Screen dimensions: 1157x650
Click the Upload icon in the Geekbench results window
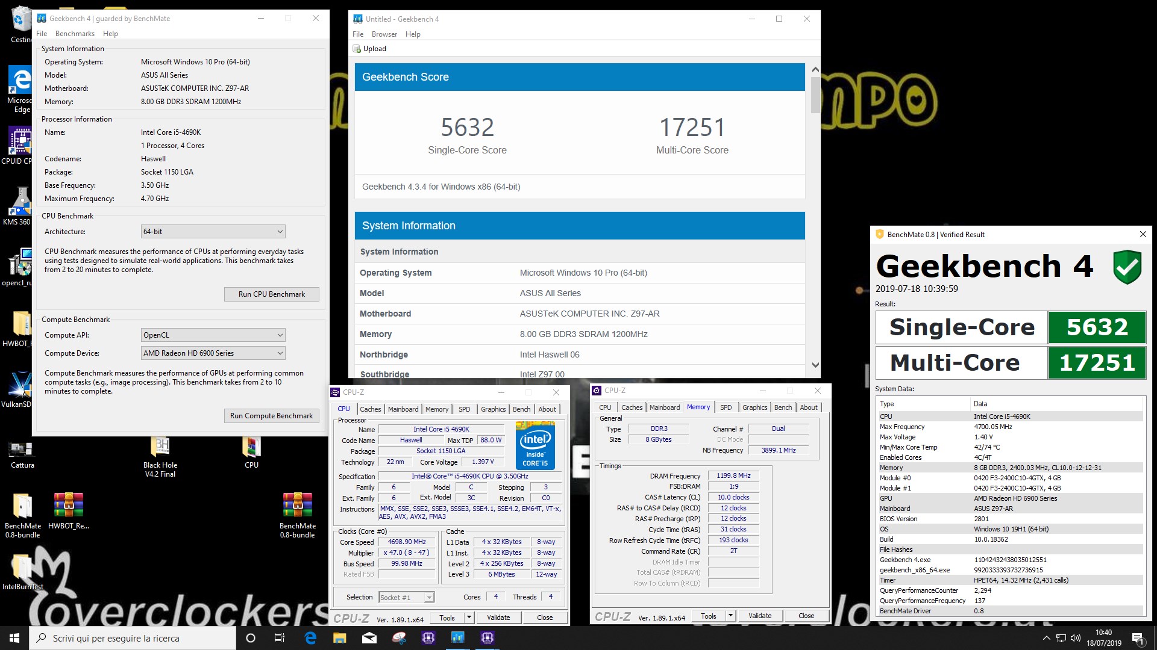[x=357, y=49]
